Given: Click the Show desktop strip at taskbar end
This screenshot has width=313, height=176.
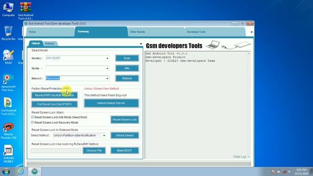Looking at the screenshot, I should (311, 172).
